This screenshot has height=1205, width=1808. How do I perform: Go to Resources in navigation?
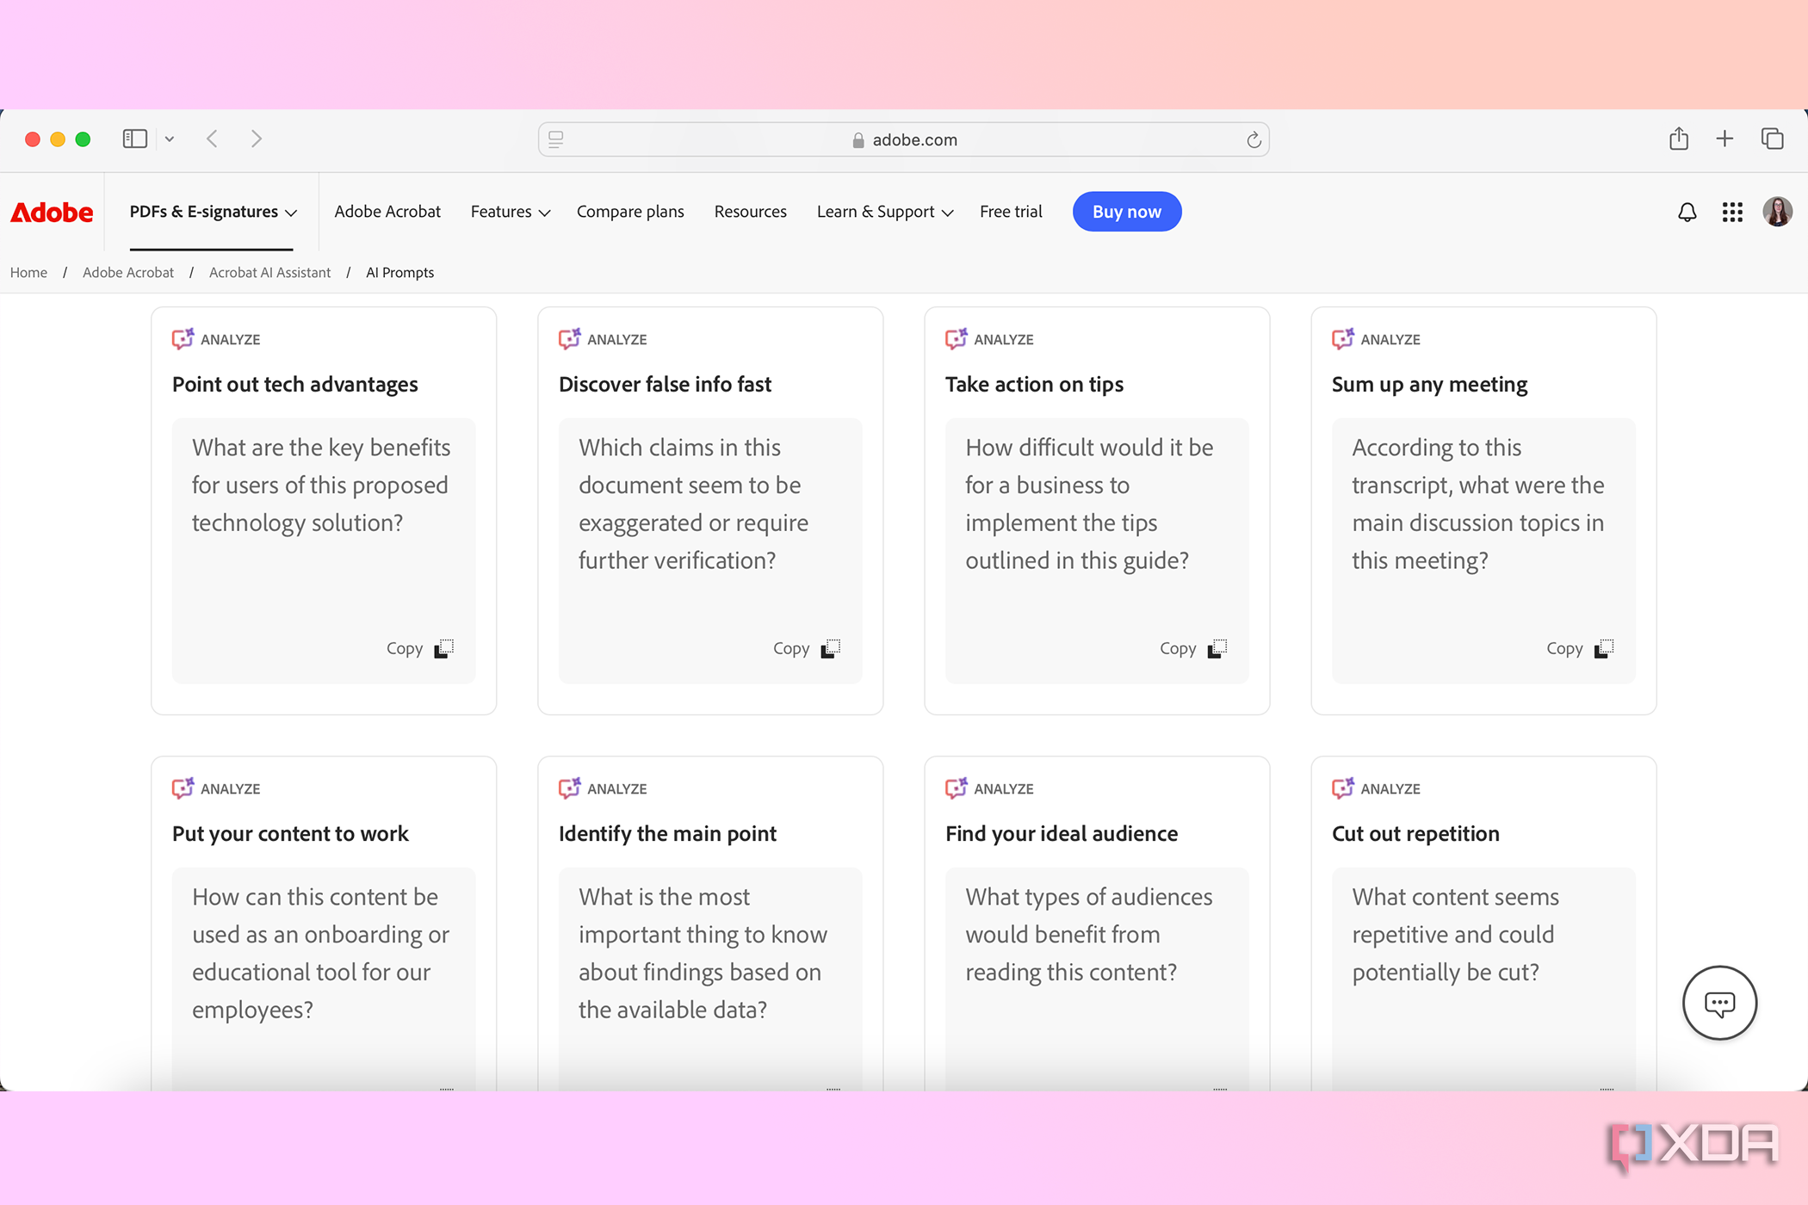tap(750, 212)
